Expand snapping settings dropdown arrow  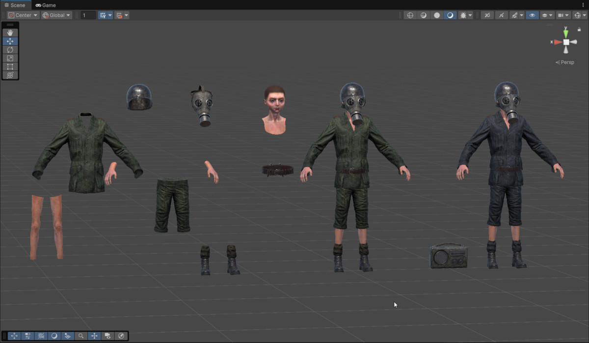pos(126,15)
